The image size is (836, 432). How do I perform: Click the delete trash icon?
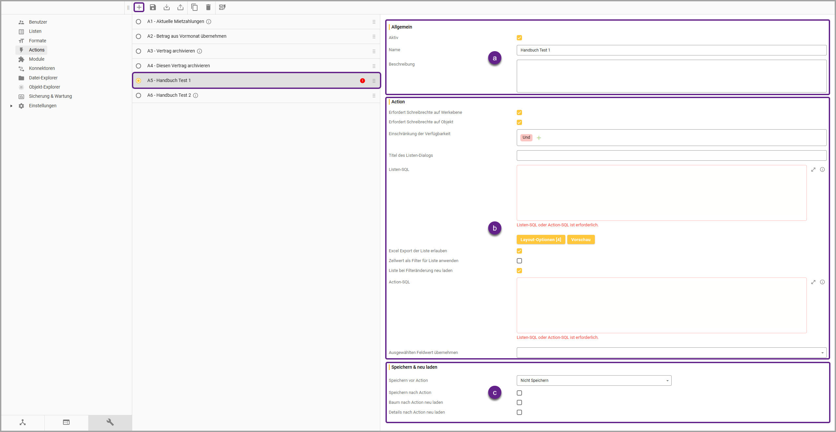[208, 7]
